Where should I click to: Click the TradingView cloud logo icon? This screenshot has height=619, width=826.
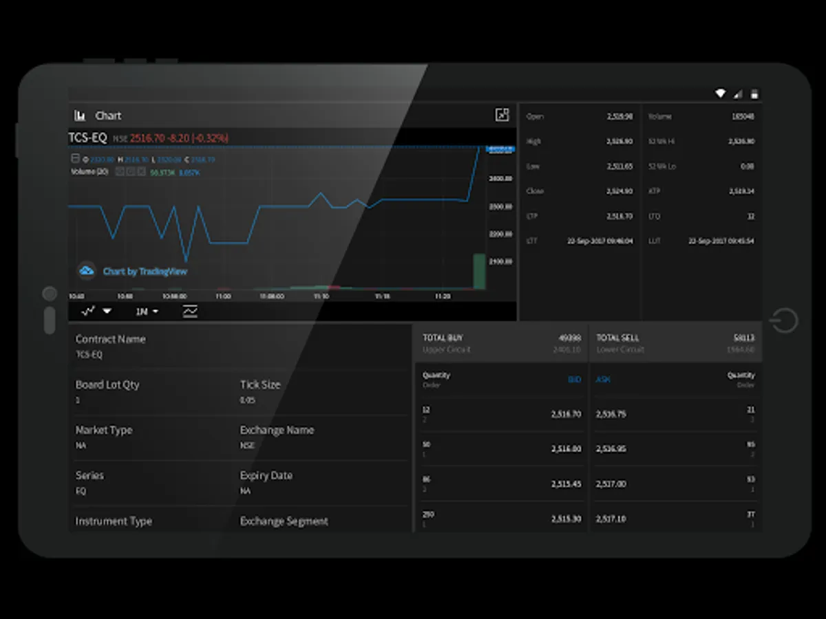[86, 271]
